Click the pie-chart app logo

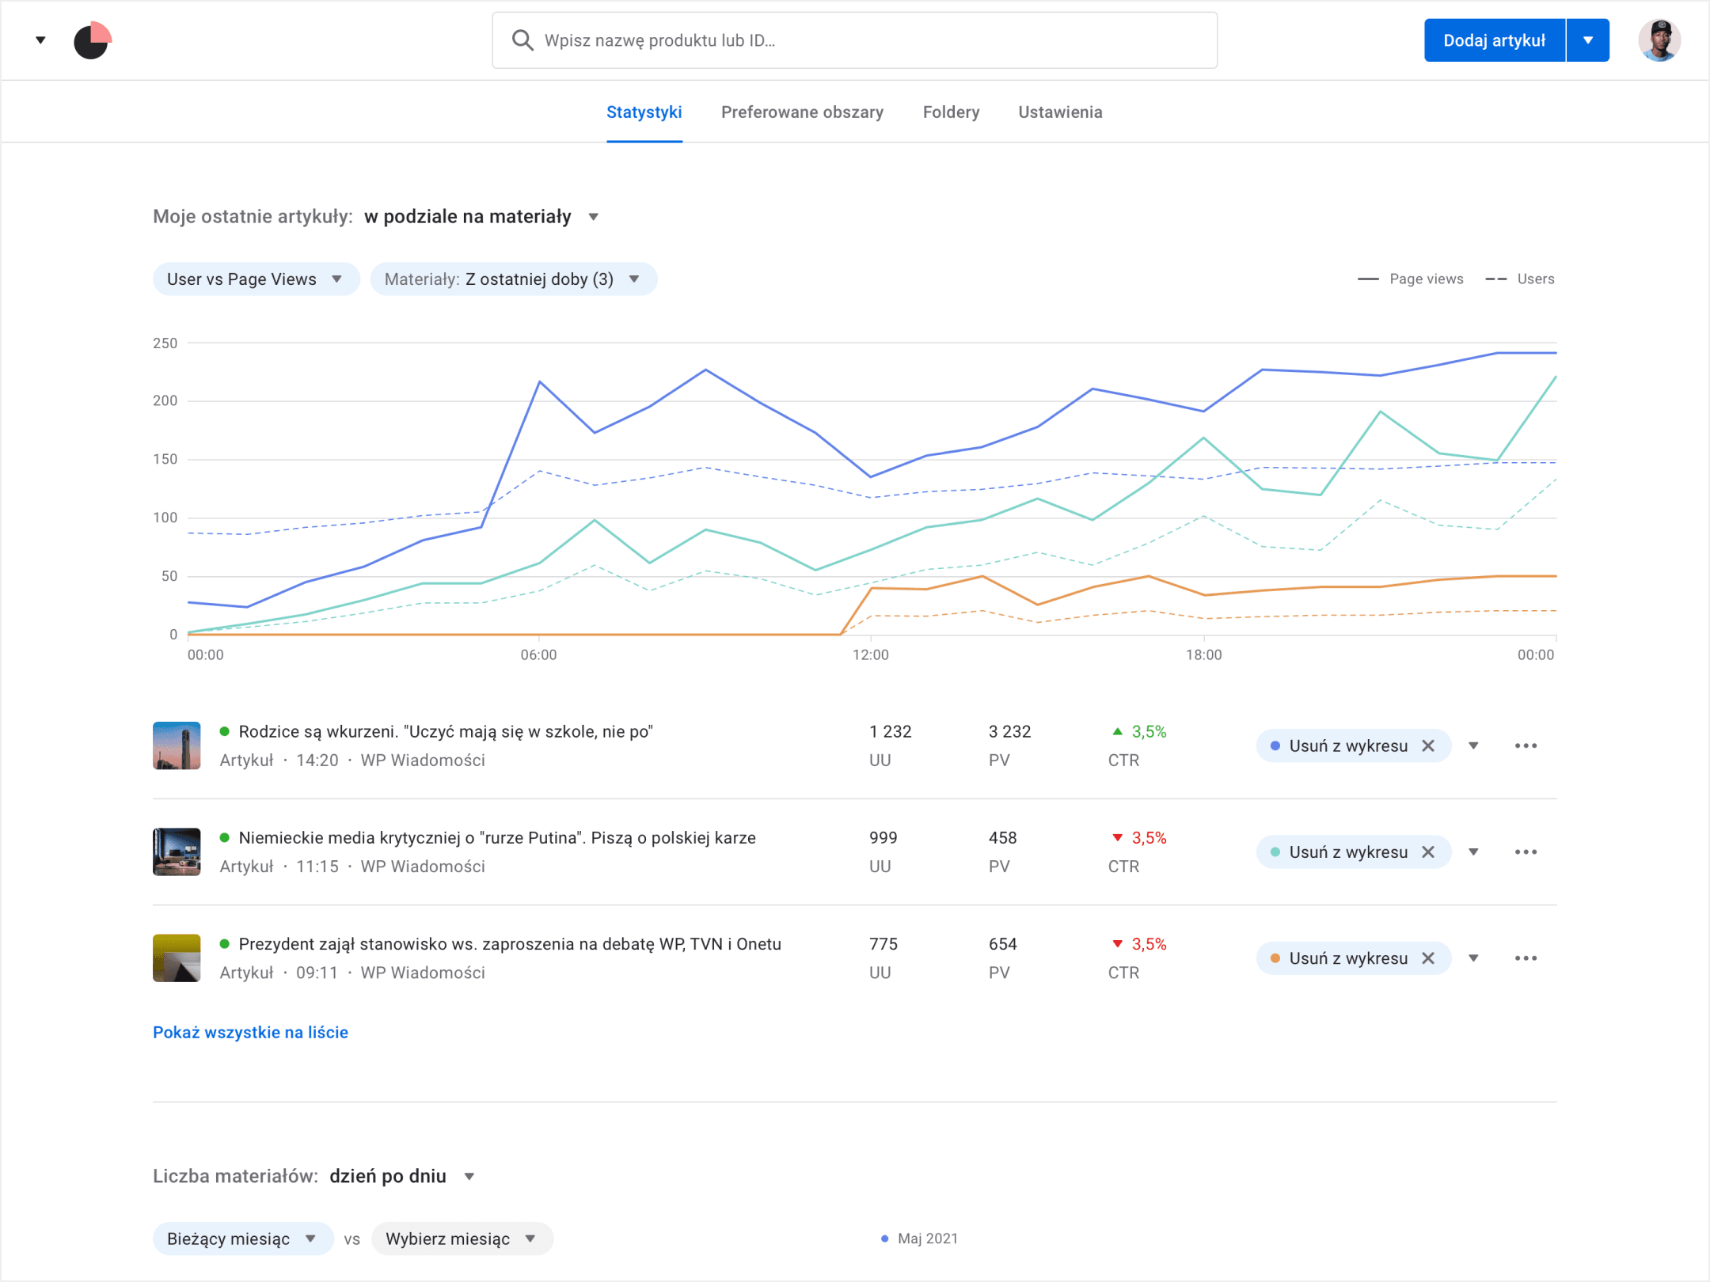point(93,40)
